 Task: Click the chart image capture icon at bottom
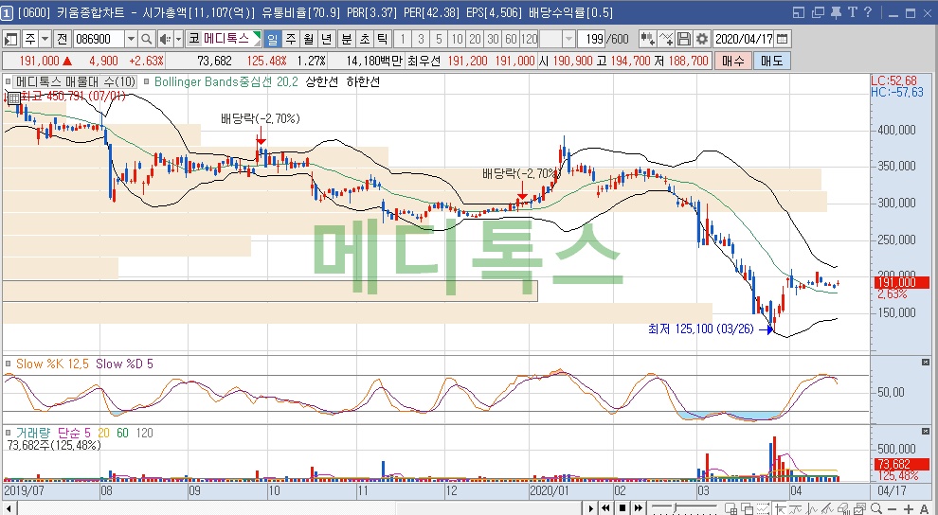click(860, 509)
